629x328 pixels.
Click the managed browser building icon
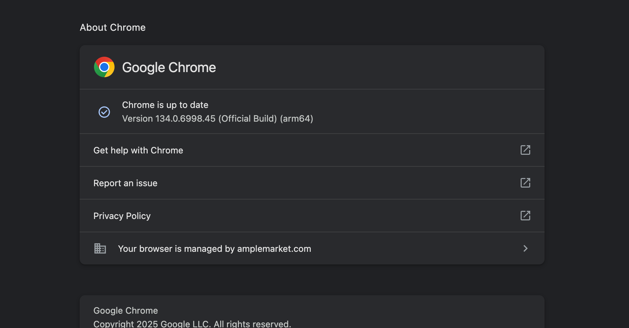click(x=100, y=248)
